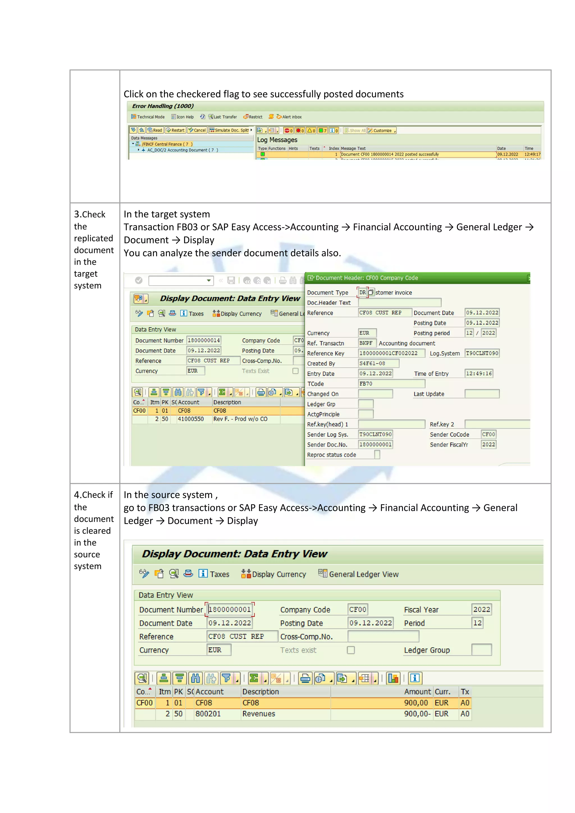Click the Cancel button in Error Handling
Image resolution: width=575 pixels, height=813 pixels.
coord(197,130)
